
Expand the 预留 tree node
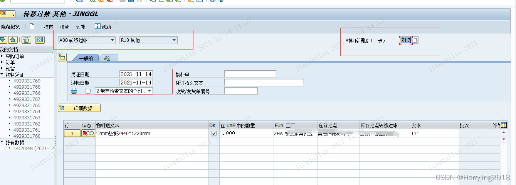(2, 68)
